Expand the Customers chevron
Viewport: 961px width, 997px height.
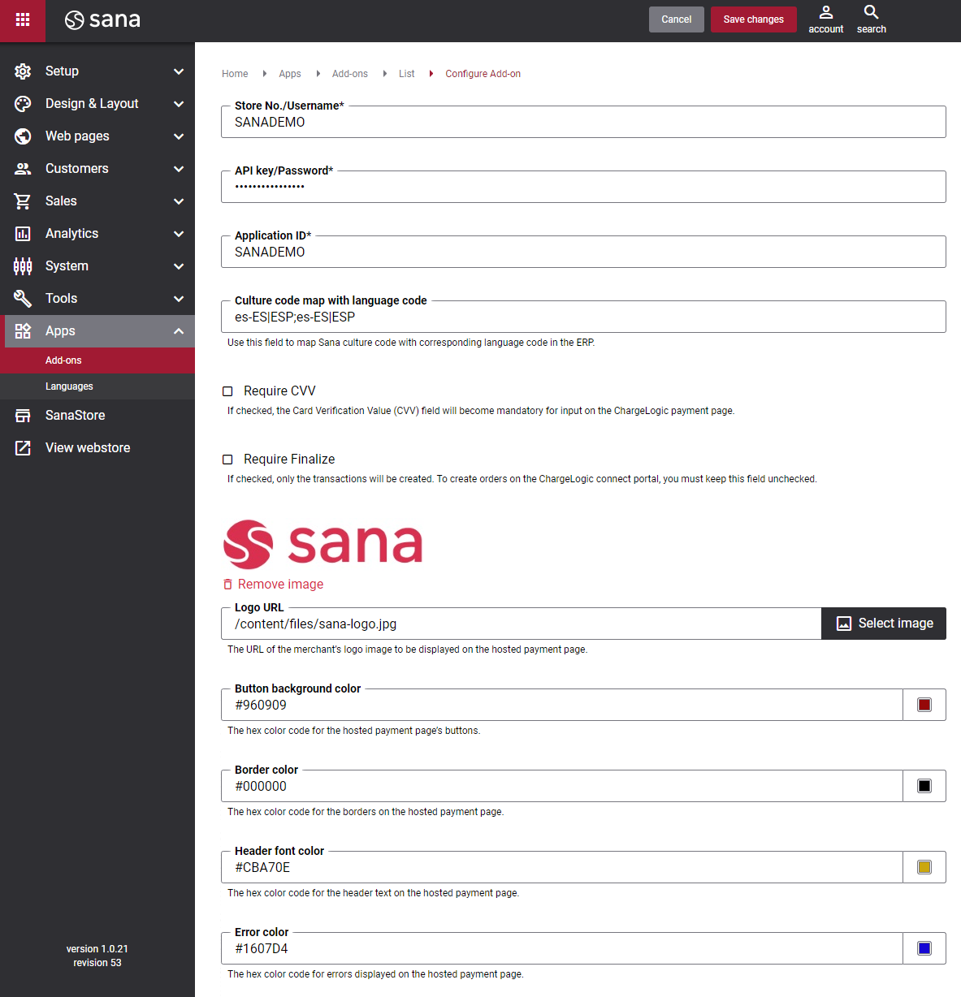179,169
